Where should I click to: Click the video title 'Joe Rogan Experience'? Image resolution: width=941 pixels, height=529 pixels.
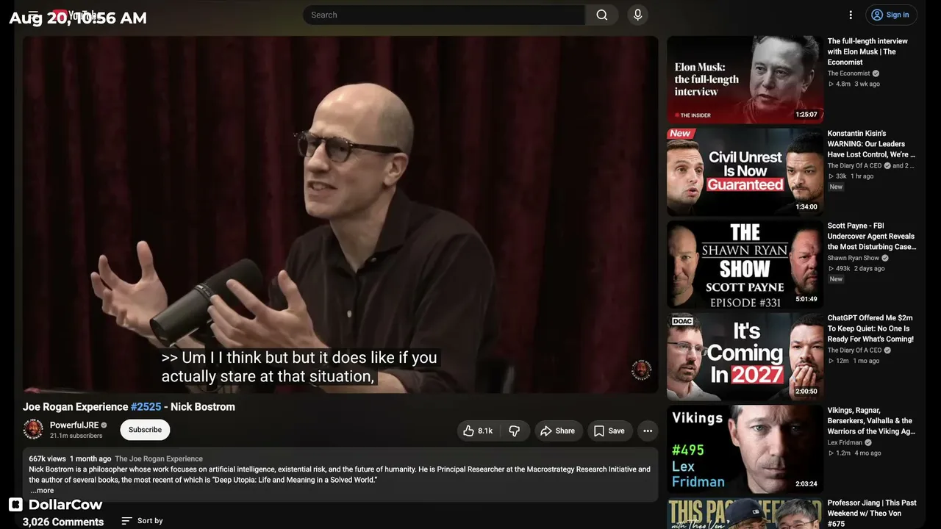point(76,407)
